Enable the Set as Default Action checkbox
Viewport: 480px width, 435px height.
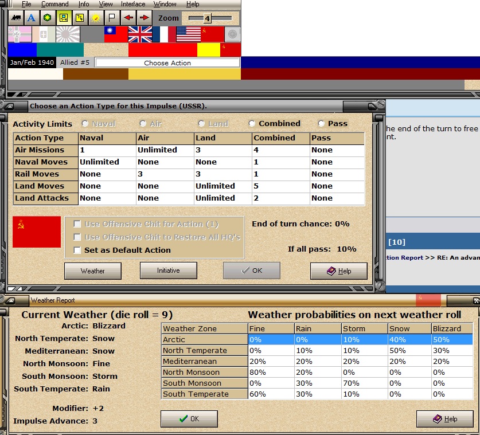coord(77,250)
